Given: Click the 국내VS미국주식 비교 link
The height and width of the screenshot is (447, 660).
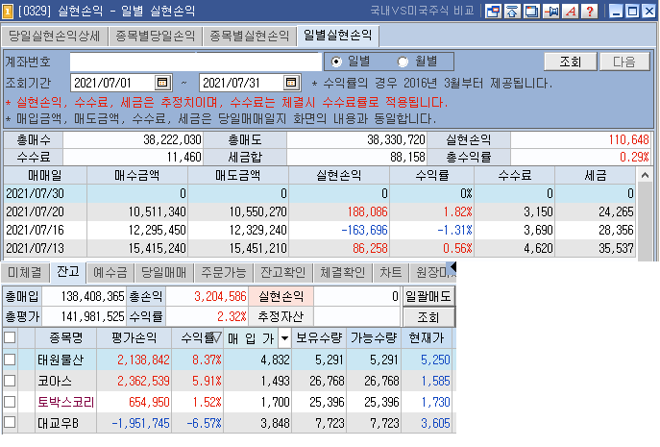Looking at the screenshot, I should pyautogui.click(x=422, y=11).
